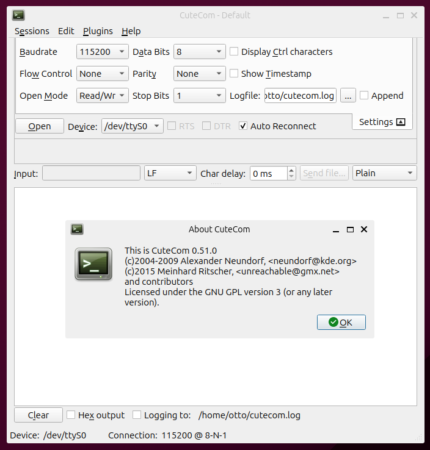Enable Display Ctrl characters checkbox
This screenshot has height=450, width=430.
[x=234, y=52]
